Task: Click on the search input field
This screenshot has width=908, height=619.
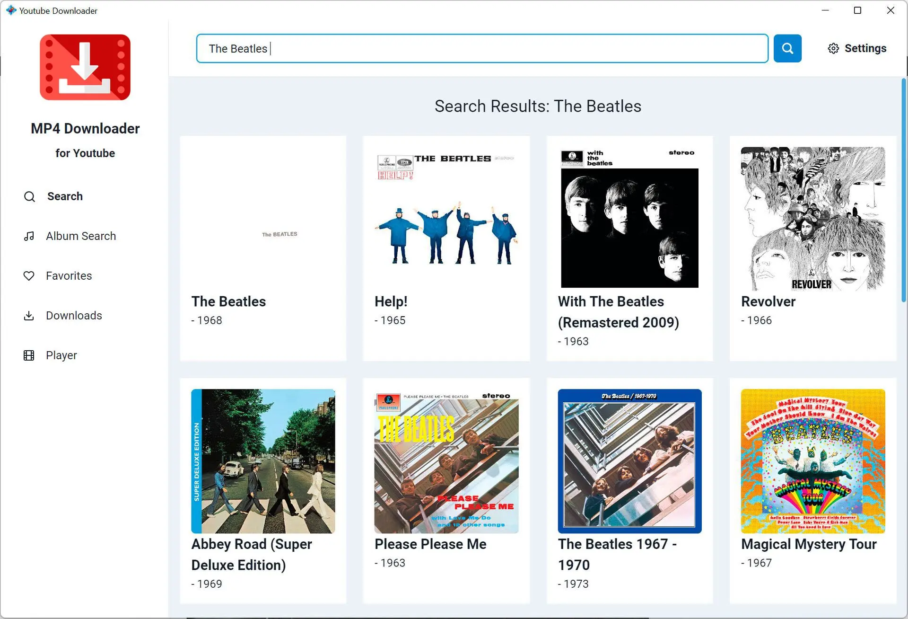Action: (481, 48)
